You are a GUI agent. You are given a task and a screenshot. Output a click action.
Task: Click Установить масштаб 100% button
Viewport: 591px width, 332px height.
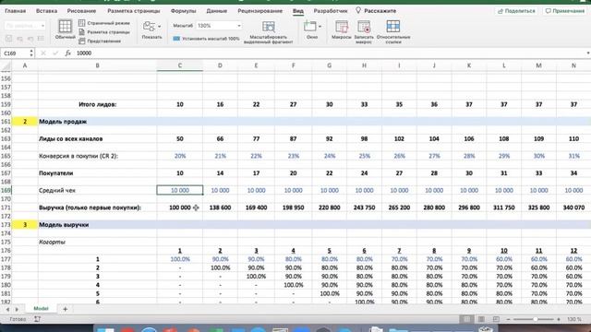[x=206, y=39]
